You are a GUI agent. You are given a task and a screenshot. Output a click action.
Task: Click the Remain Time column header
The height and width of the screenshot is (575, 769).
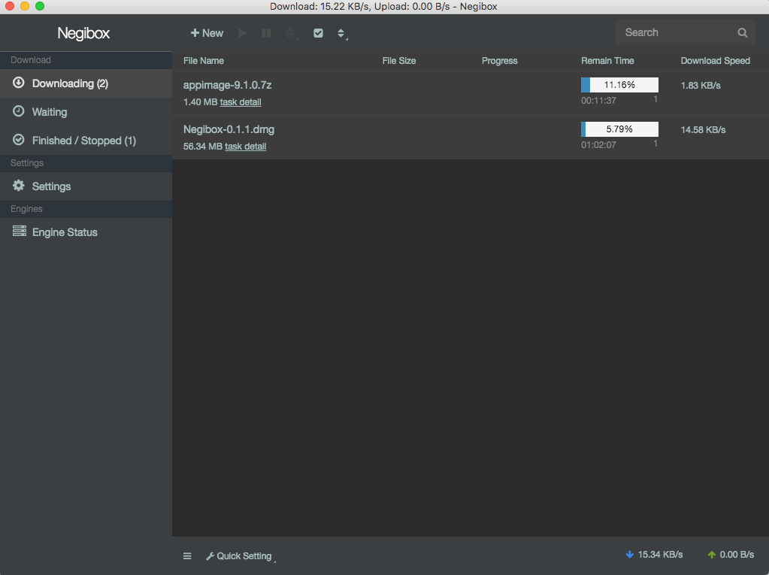pyautogui.click(x=607, y=61)
